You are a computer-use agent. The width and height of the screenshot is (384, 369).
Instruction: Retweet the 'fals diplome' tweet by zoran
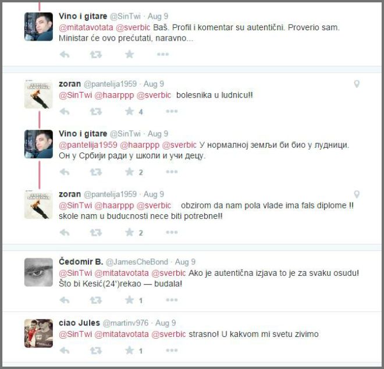pos(96,233)
